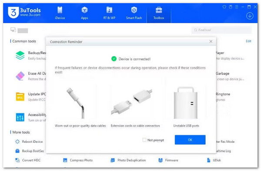Image resolution: width=261 pixels, height=171 pixels.
Task: Open the downloads arrow icon
Action: point(250,16)
